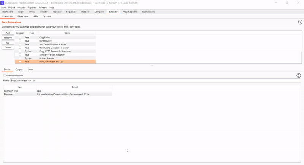Toggle Loaded checkbox for Burp Bounty
304x165 pixels.
click(x=20, y=41)
